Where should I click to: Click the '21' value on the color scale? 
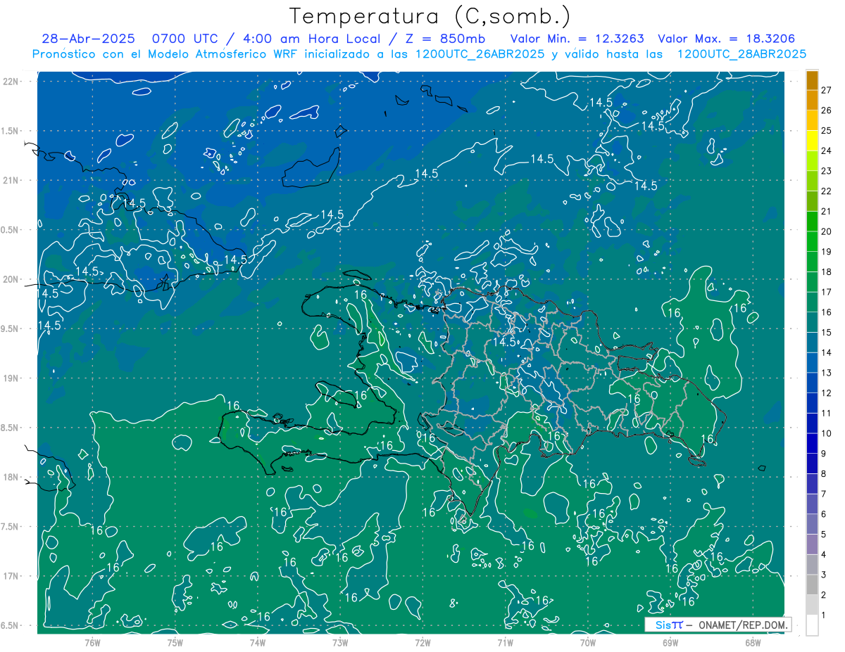pos(827,211)
